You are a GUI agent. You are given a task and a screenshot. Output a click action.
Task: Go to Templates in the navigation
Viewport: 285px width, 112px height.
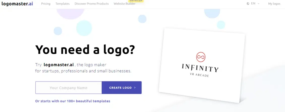pyautogui.click(x=63, y=4)
